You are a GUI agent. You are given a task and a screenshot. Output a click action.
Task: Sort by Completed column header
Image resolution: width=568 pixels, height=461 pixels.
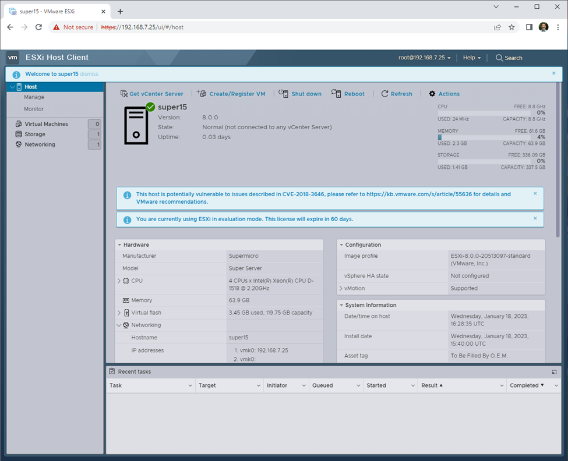527,386
